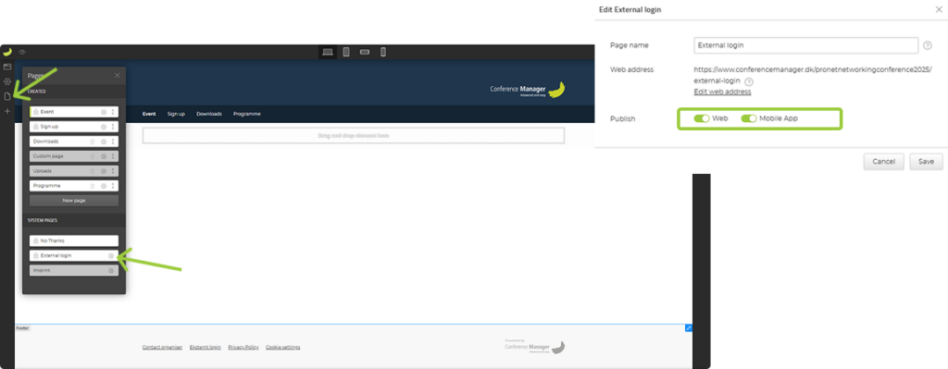948x369 pixels.
Task: Delete the Downloads page with trash icon
Action: 93,141
